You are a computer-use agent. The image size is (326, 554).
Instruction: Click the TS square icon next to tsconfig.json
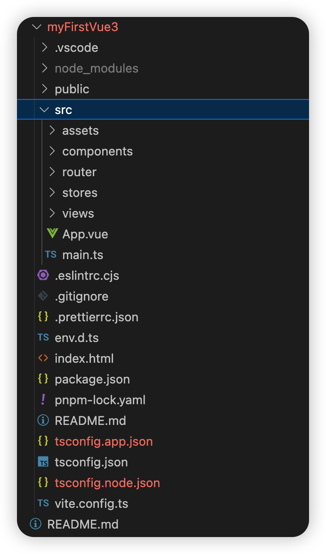pyautogui.click(x=43, y=462)
